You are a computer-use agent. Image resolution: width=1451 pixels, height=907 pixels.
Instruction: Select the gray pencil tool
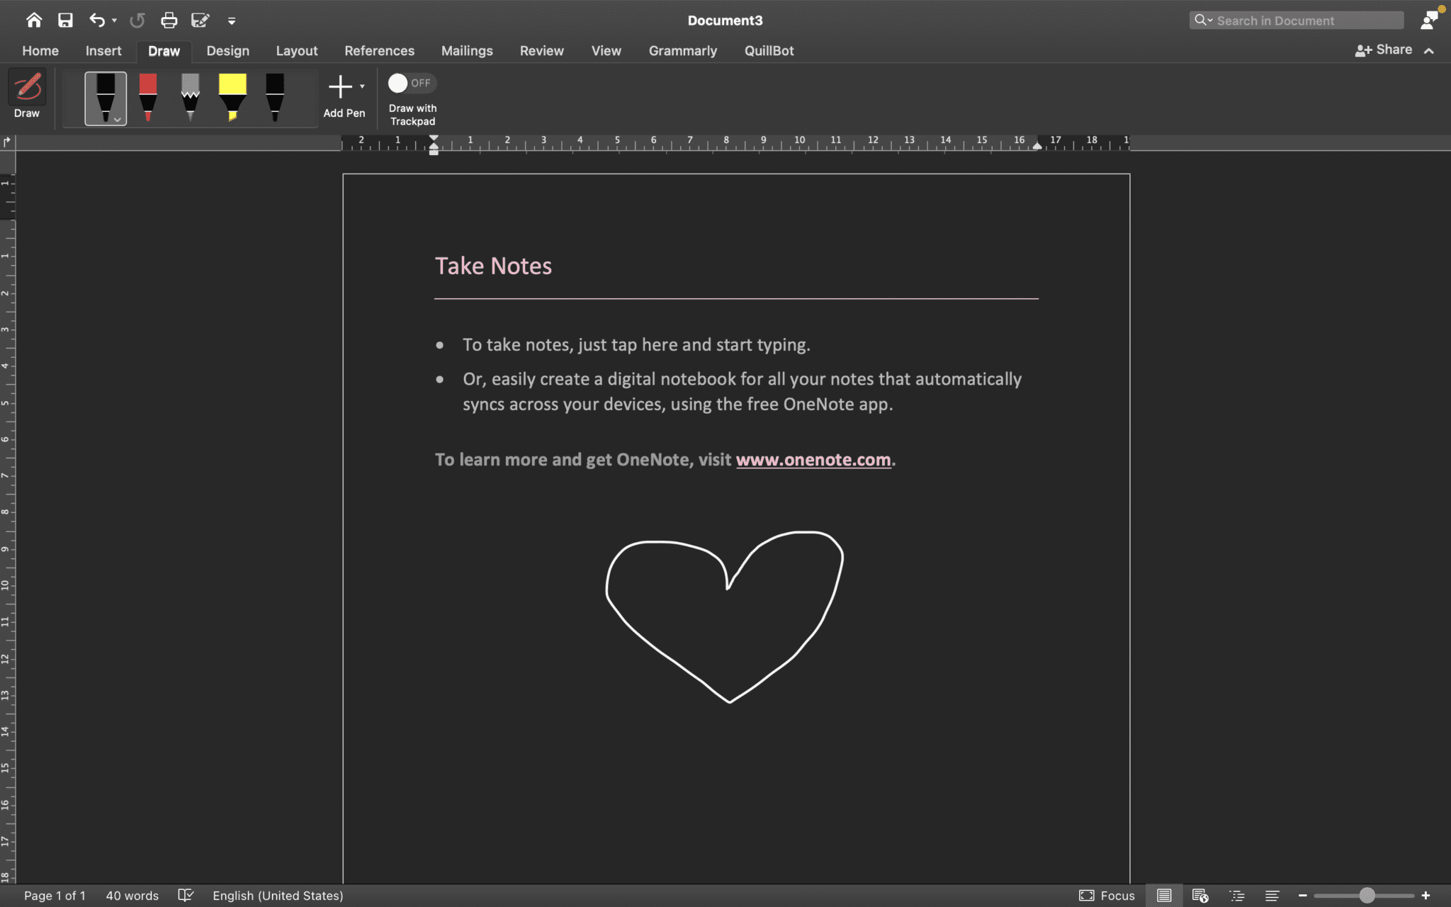(190, 96)
